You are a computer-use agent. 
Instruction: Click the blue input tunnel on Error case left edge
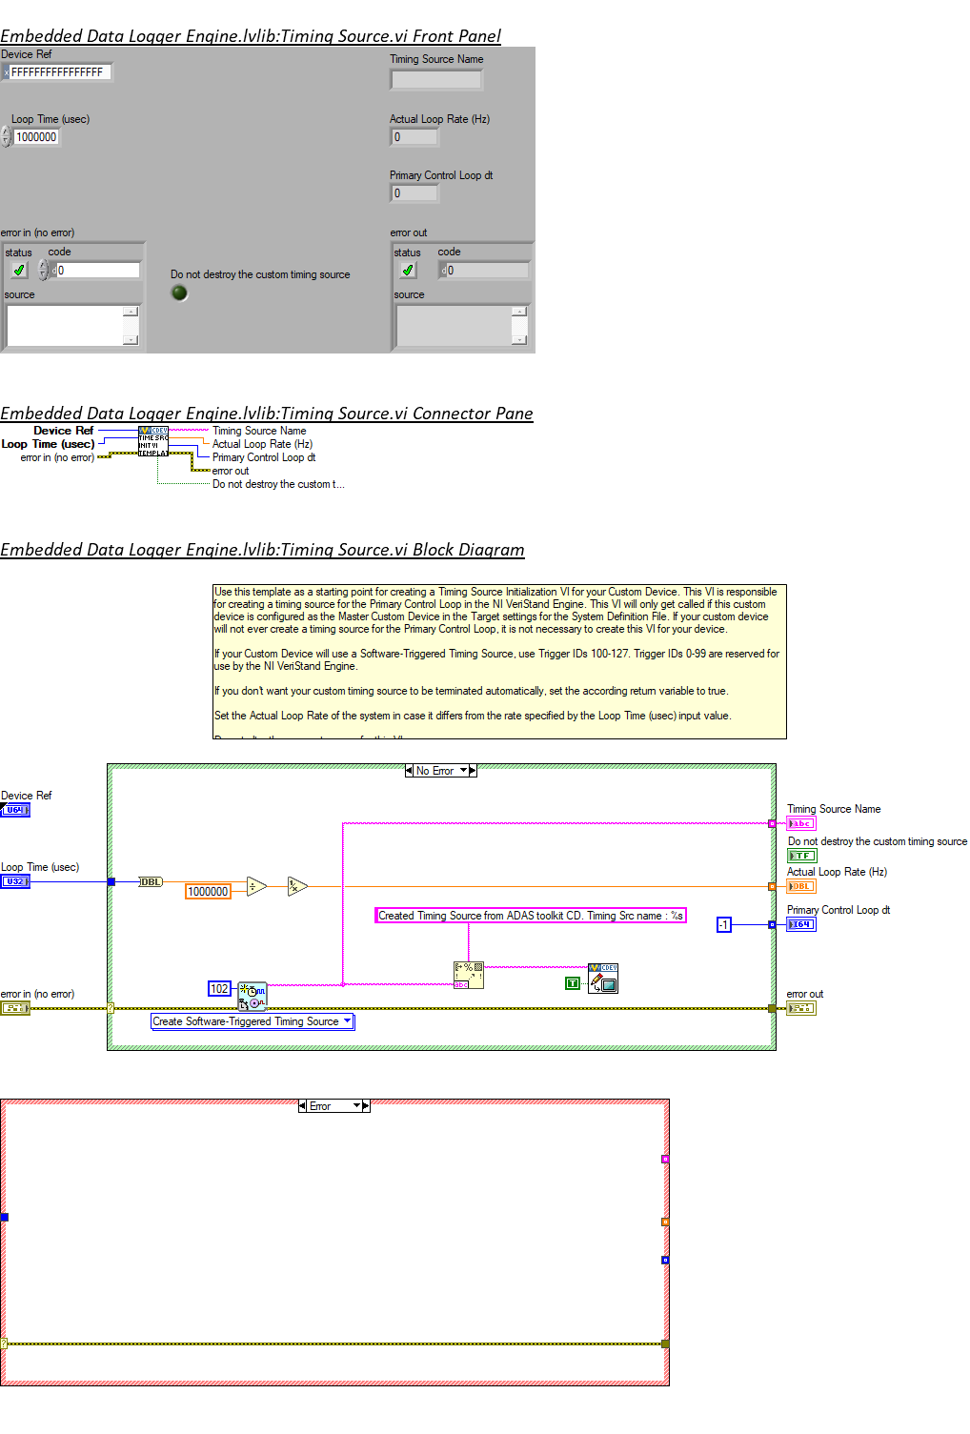4,1217
